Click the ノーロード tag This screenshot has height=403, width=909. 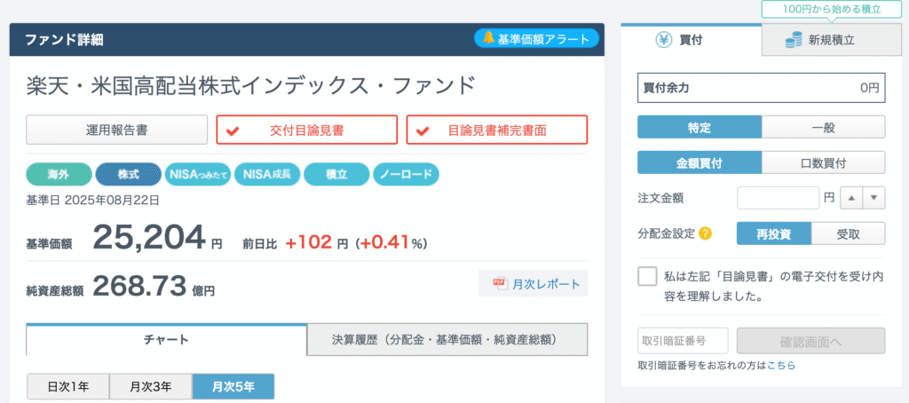coord(406,174)
